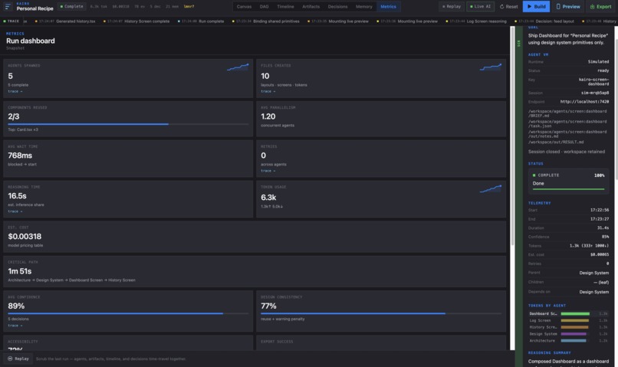The height and width of the screenshot is (367, 618).
Task: Click the Confidence 85% telemetry value
Action: tap(605, 237)
